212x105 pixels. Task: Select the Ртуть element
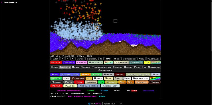click(x=68, y=82)
